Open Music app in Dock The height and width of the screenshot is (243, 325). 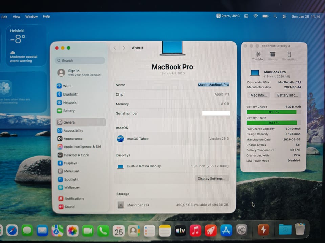point(195,231)
